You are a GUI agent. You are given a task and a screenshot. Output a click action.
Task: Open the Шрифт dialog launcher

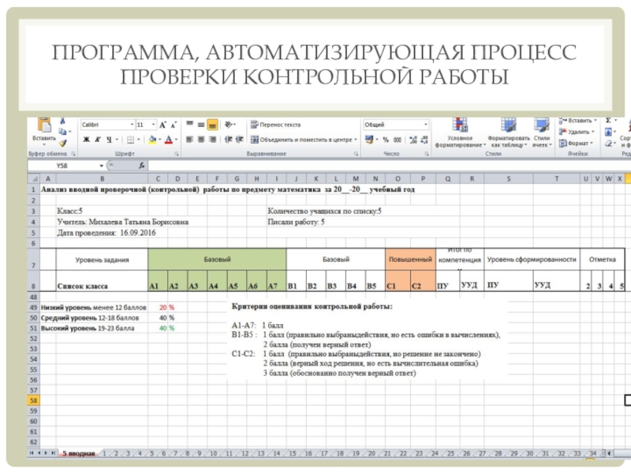pyautogui.click(x=176, y=154)
